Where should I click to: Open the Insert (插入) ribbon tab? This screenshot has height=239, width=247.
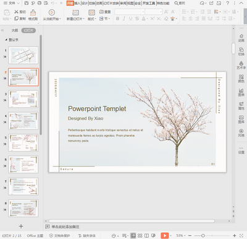tap(77, 3)
